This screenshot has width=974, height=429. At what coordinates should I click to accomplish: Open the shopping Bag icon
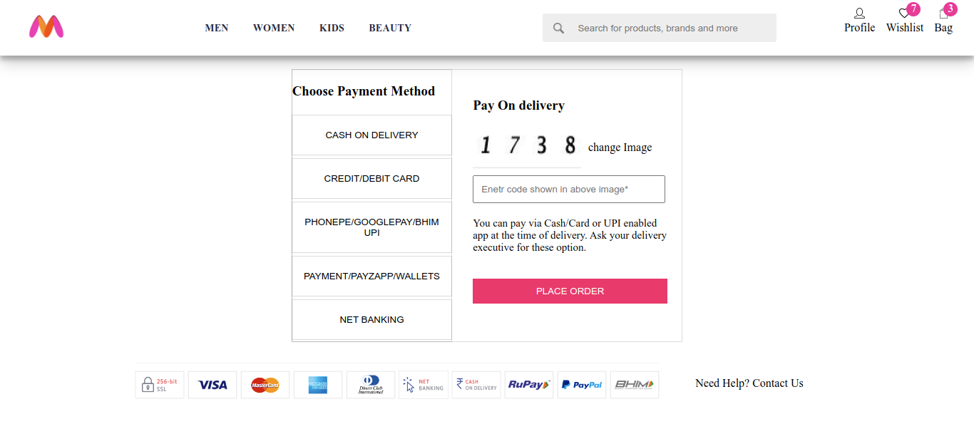click(943, 14)
